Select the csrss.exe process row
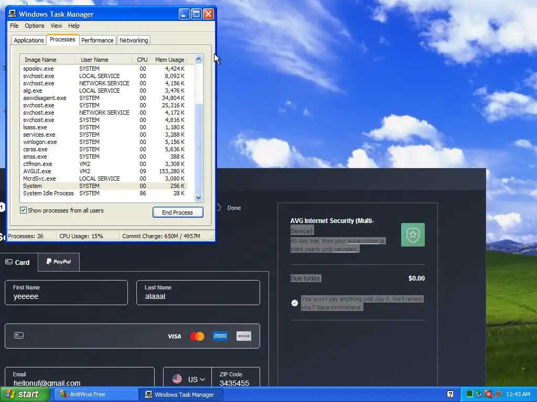Screen dimensions: 537x402 pyautogui.click(x=104, y=149)
